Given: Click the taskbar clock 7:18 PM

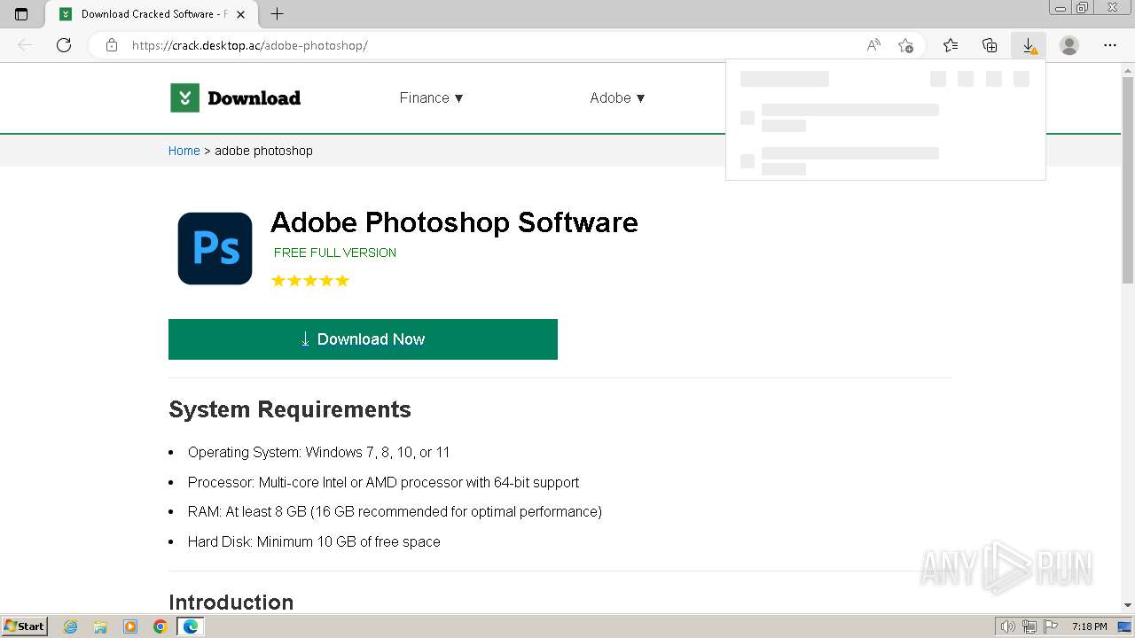Looking at the screenshot, I should click(1089, 626).
